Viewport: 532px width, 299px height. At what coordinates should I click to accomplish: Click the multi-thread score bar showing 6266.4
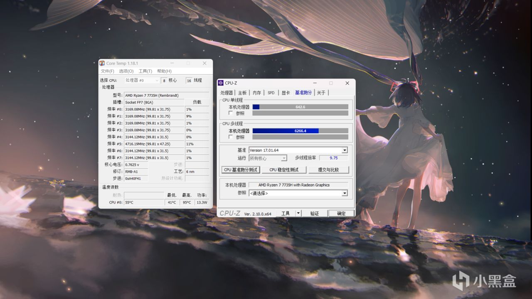[300, 131]
